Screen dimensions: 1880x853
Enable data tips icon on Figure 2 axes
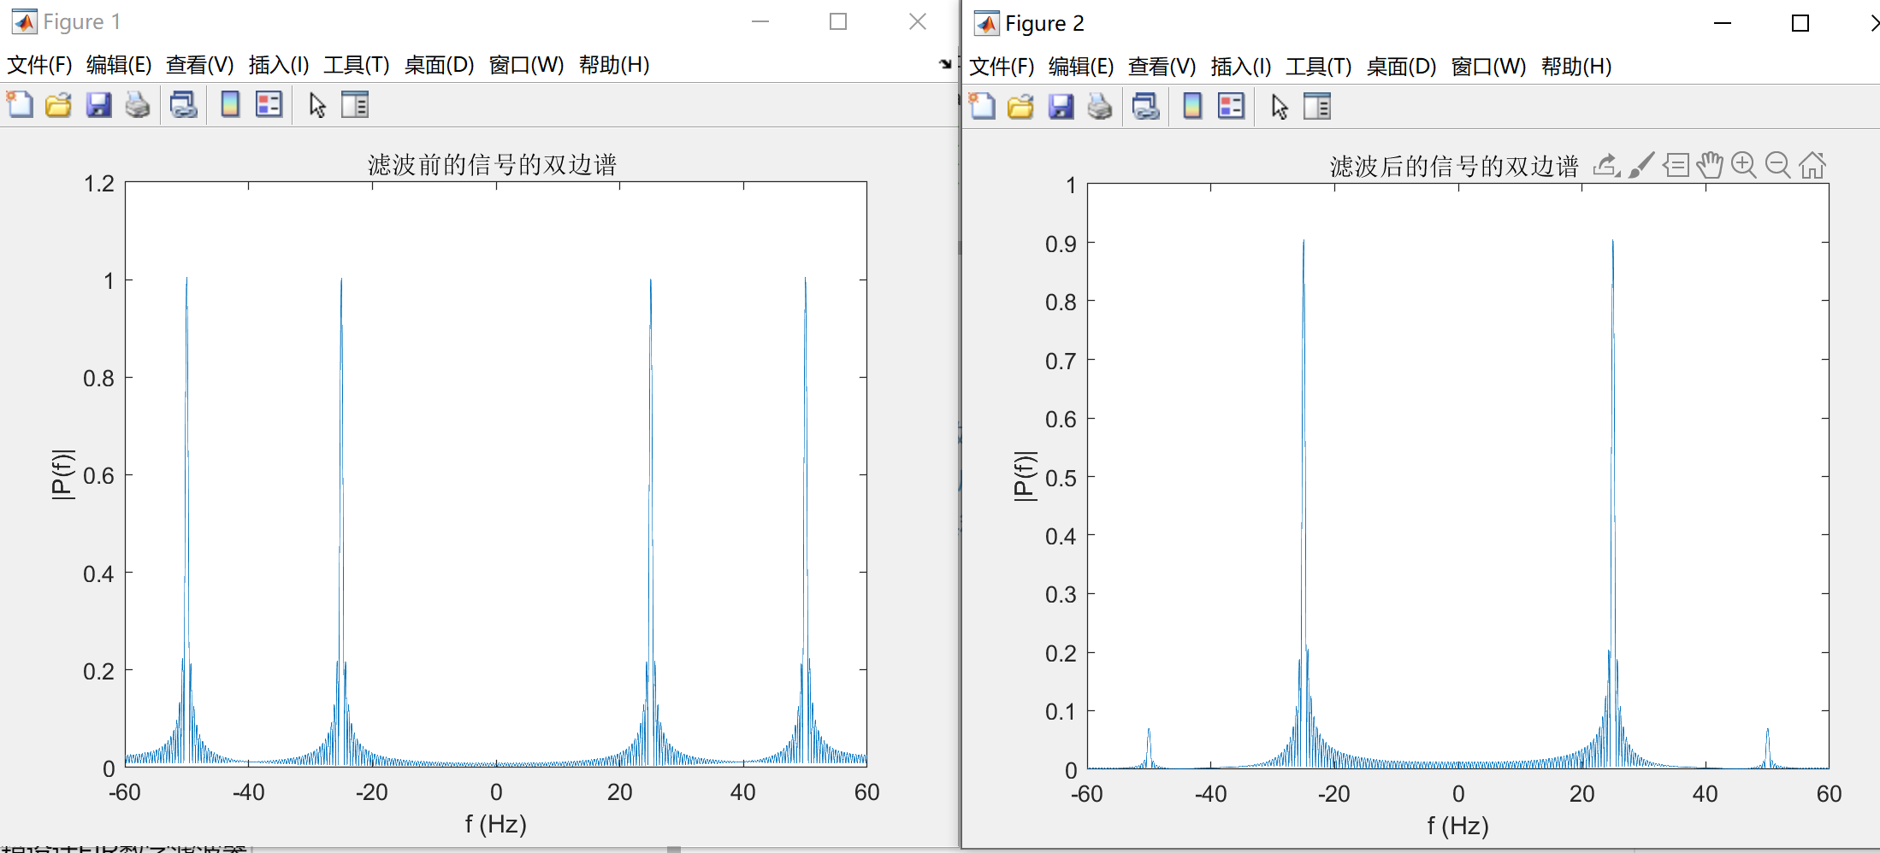1676,165
